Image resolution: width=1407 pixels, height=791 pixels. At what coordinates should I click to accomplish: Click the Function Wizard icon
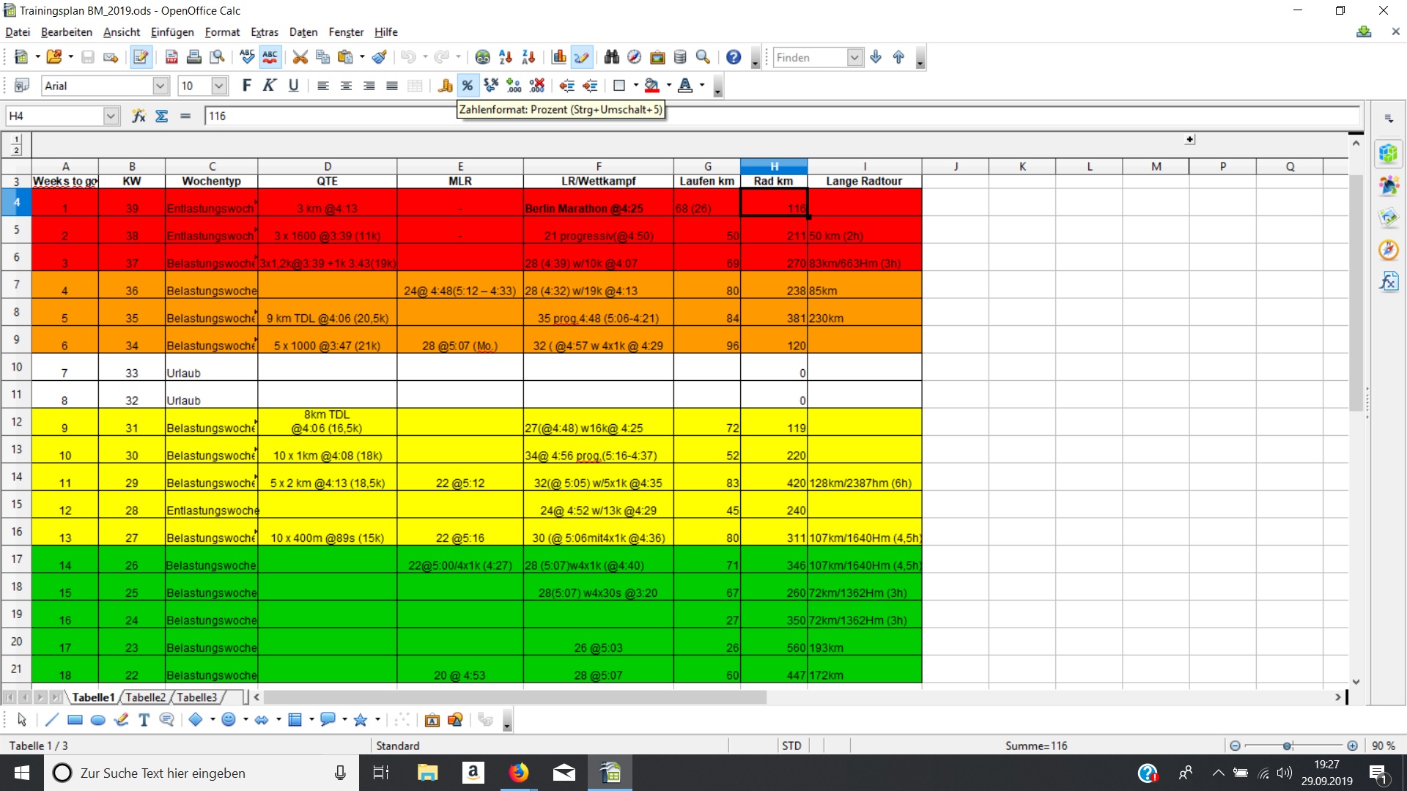coord(139,116)
